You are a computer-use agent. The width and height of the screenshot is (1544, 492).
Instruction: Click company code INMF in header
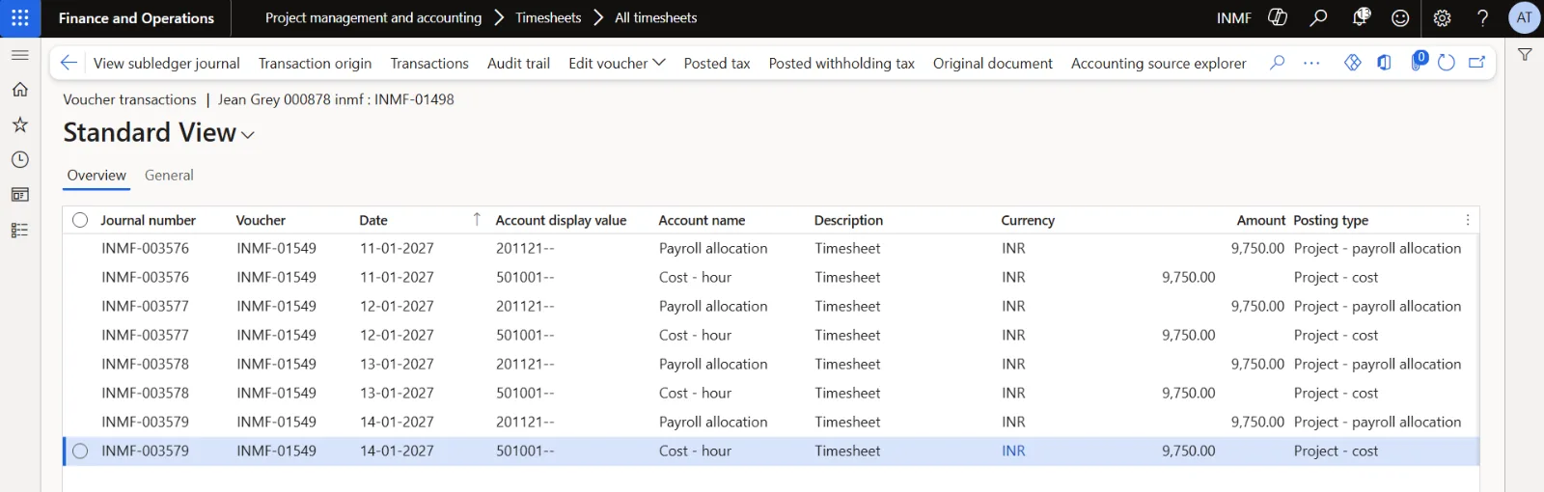[1233, 17]
